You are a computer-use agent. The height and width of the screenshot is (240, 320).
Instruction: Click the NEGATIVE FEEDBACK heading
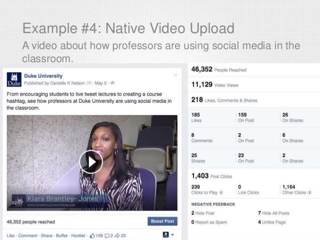(x=213, y=204)
